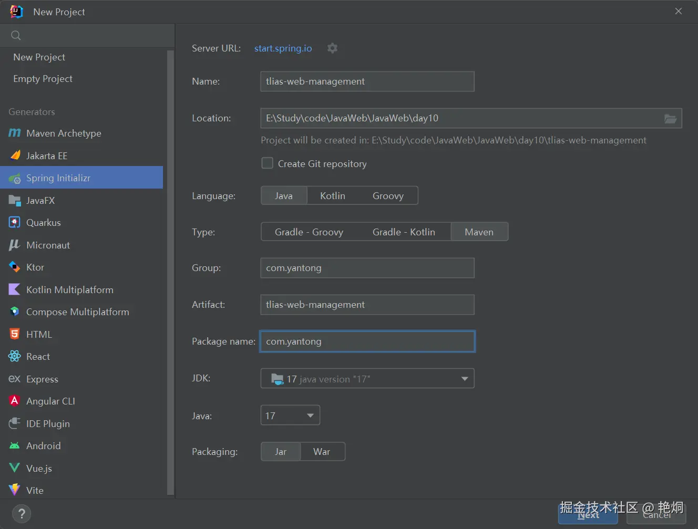The height and width of the screenshot is (529, 698).
Task: Click the React atom icon
Action: click(15, 357)
